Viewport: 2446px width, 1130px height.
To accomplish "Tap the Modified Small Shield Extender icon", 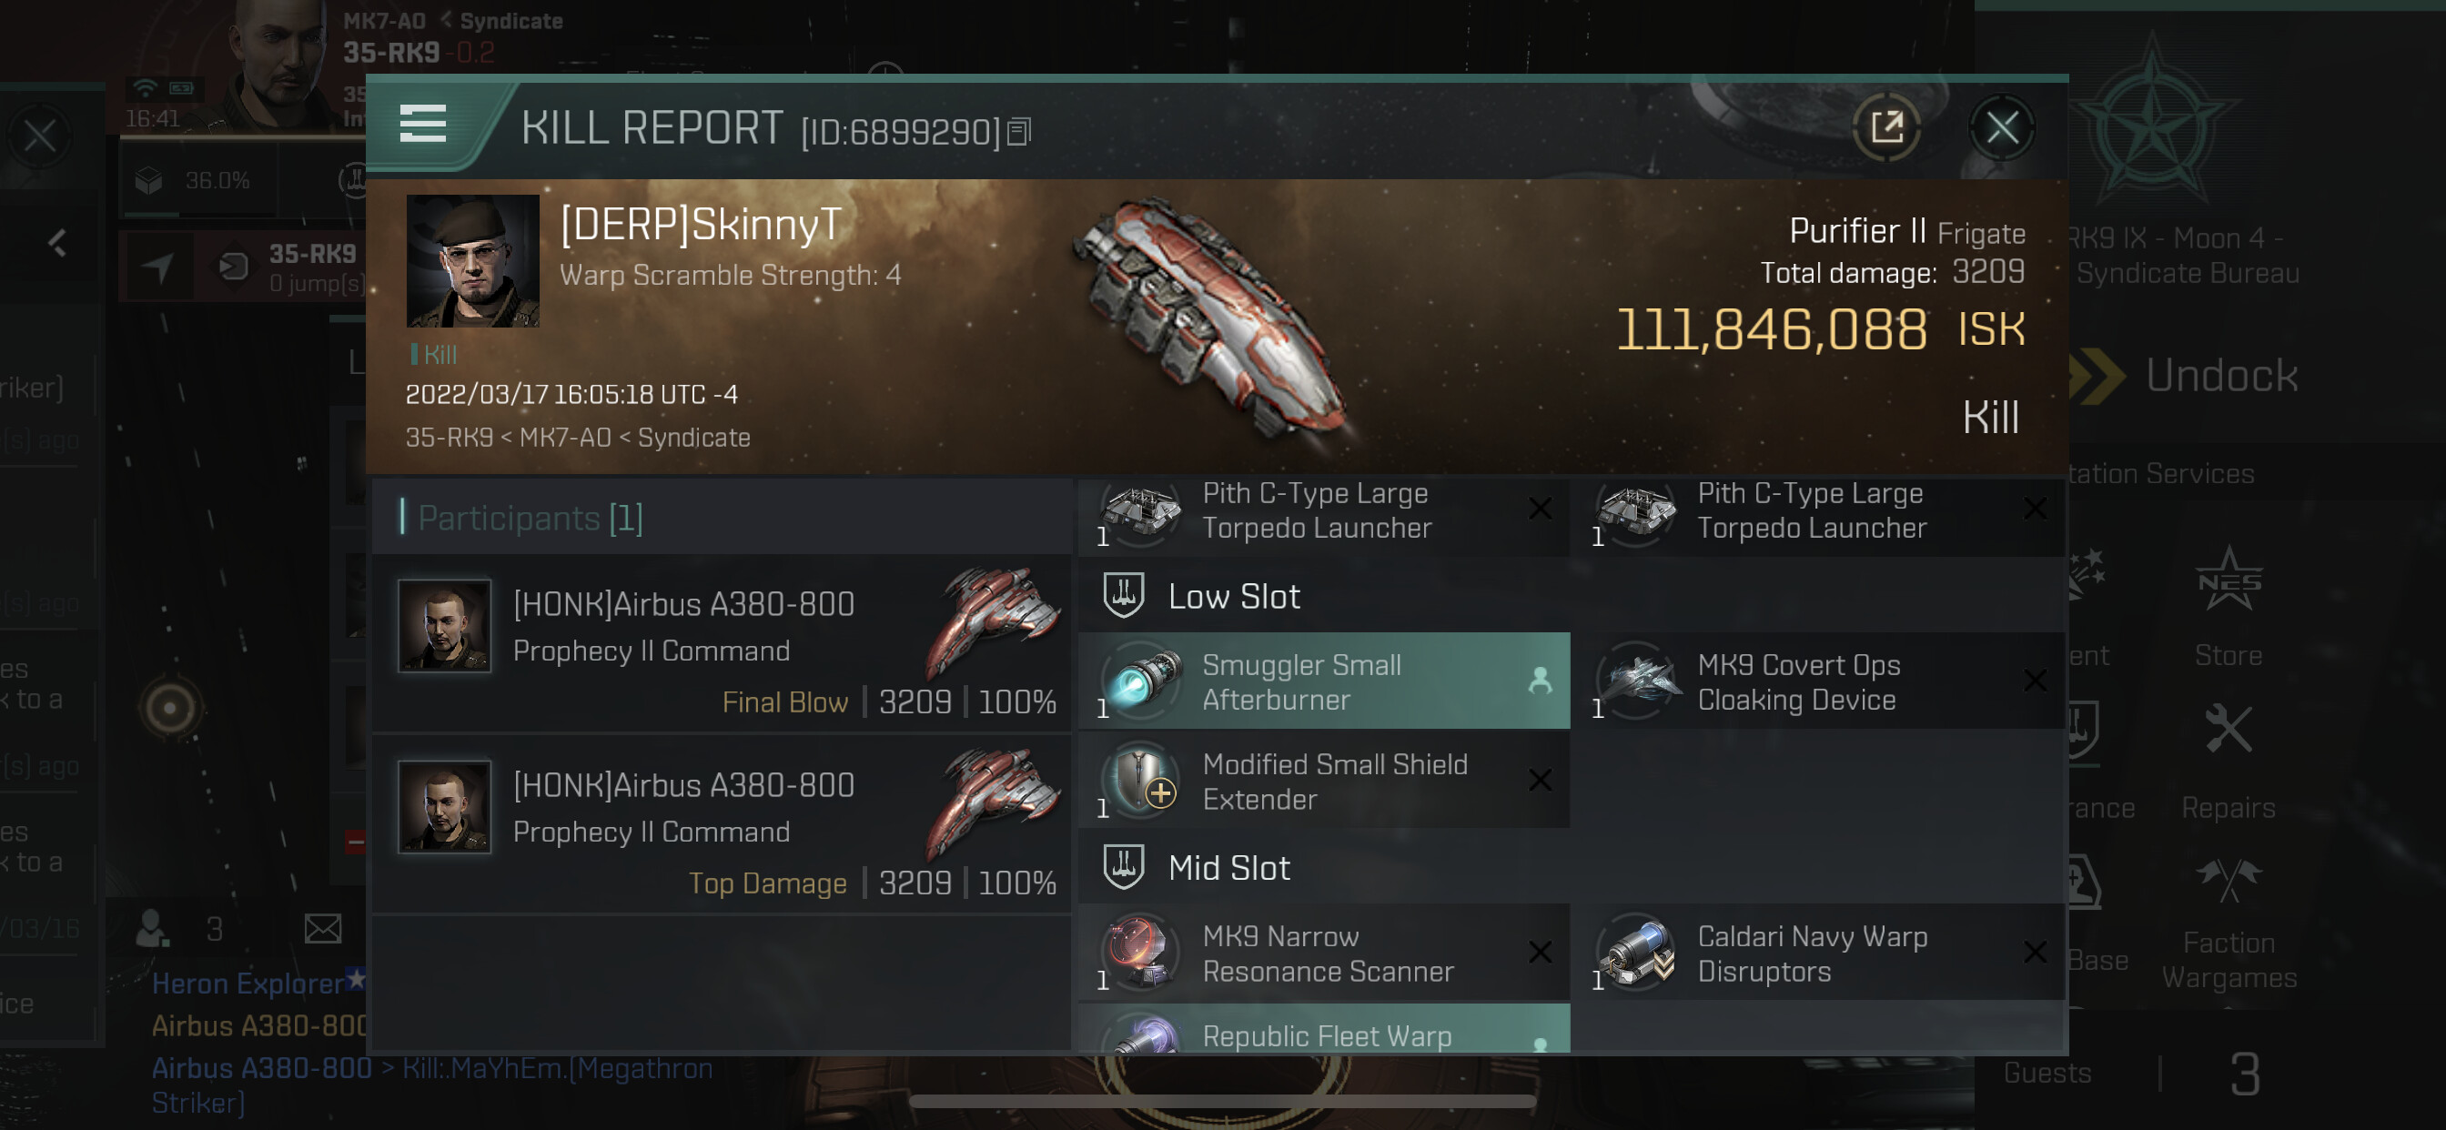I will [1140, 782].
